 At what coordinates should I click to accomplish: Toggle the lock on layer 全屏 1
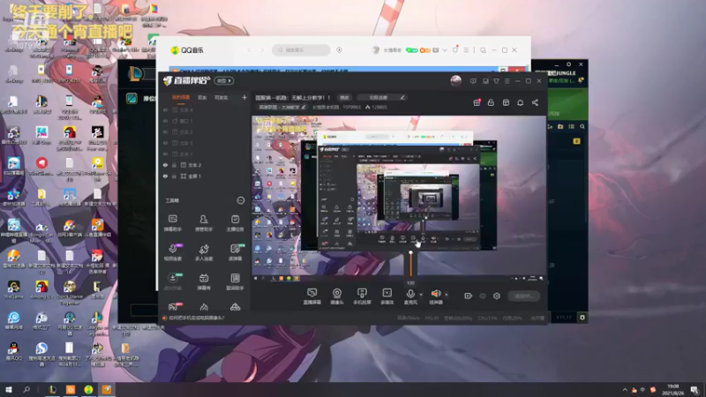click(174, 176)
